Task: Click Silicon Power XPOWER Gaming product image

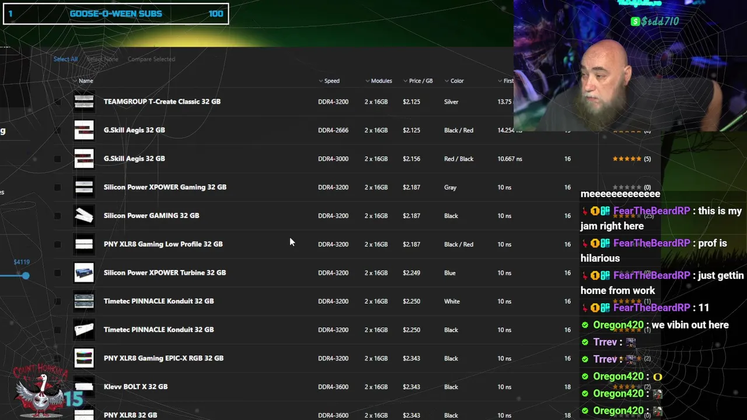Action: [84, 187]
